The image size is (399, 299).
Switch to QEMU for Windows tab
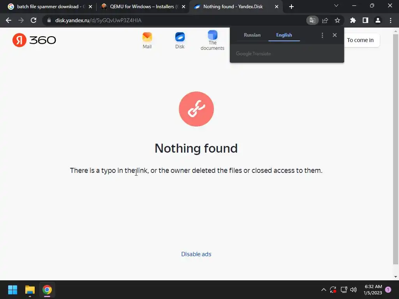(x=143, y=7)
